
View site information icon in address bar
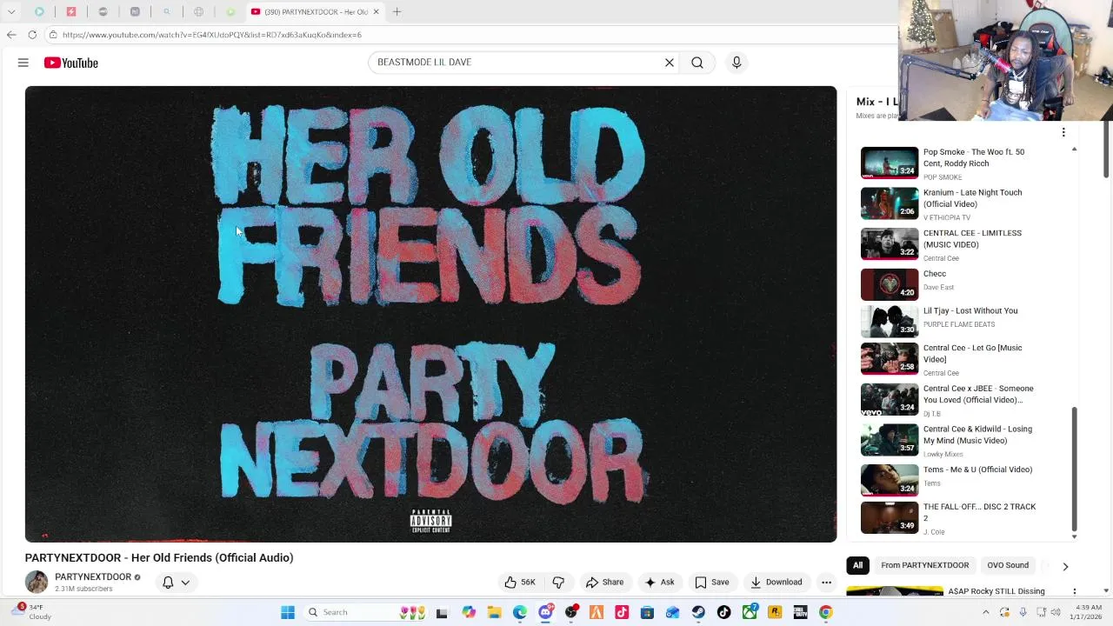click(53, 35)
